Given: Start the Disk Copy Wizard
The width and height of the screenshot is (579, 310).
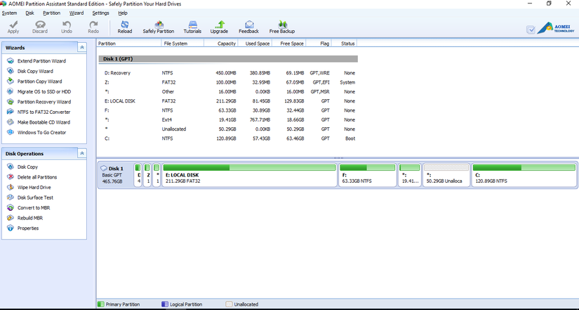Looking at the screenshot, I should point(35,71).
